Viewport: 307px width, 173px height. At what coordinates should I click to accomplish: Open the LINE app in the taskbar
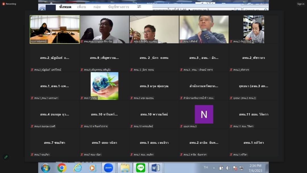tap(141, 168)
